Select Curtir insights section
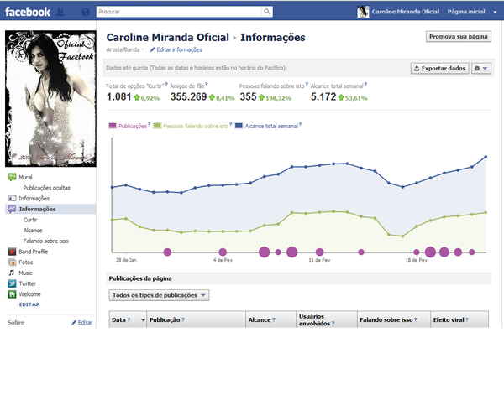This screenshot has height=405, width=504. pyautogui.click(x=30, y=220)
